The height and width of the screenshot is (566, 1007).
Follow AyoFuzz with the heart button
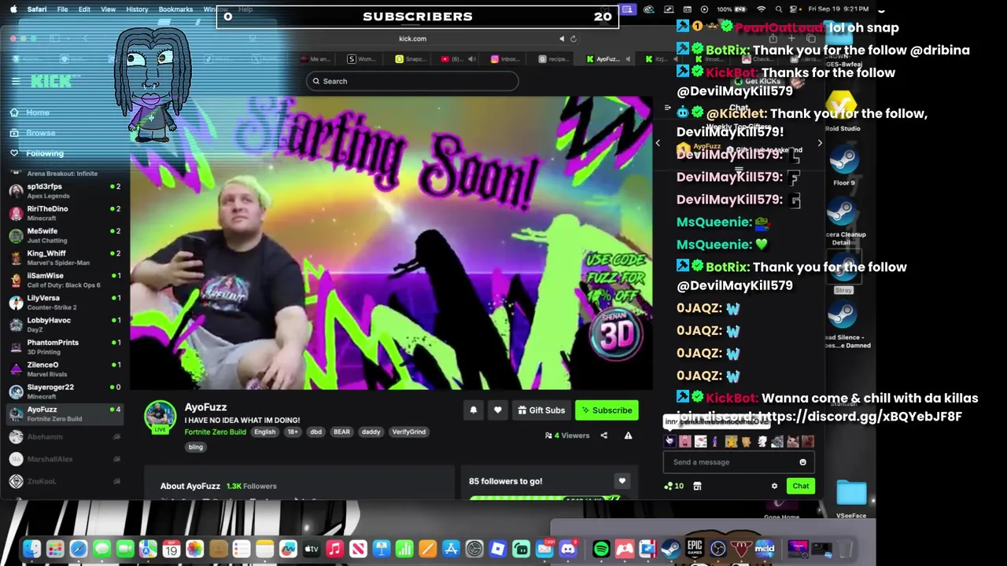[497, 410]
